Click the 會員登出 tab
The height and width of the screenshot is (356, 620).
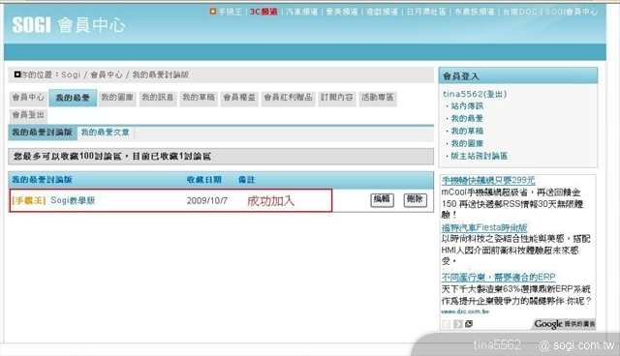click(28, 115)
